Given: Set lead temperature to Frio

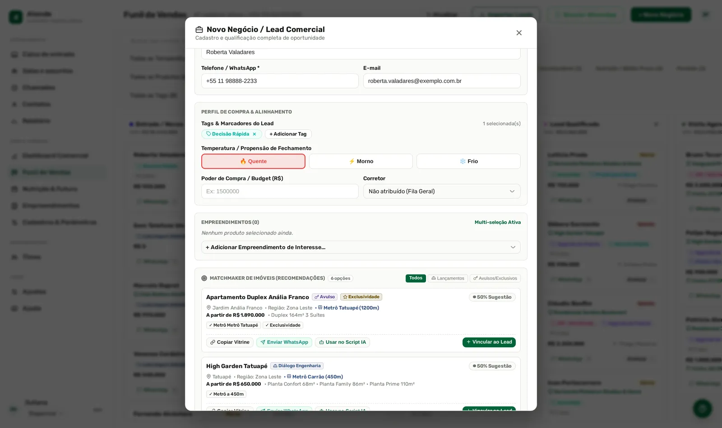Looking at the screenshot, I should [x=468, y=161].
